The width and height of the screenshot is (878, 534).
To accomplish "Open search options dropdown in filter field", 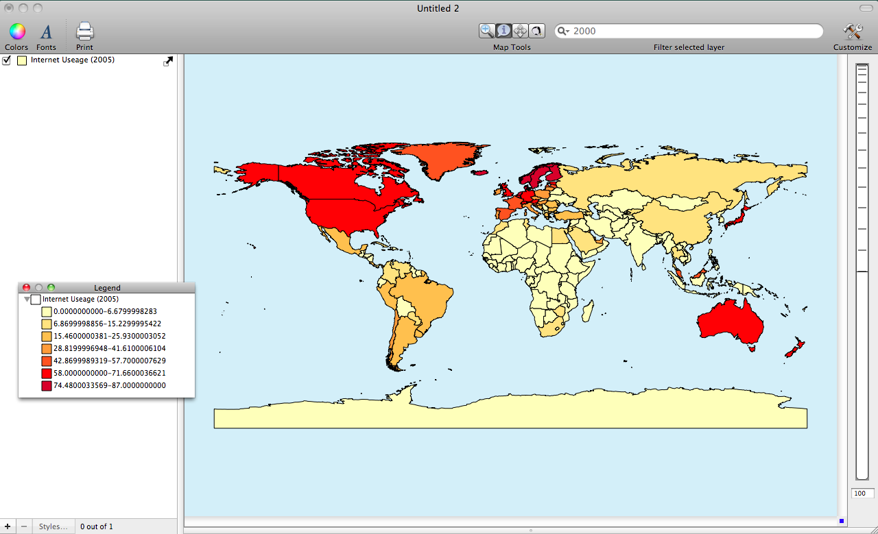I will click(564, 31).
